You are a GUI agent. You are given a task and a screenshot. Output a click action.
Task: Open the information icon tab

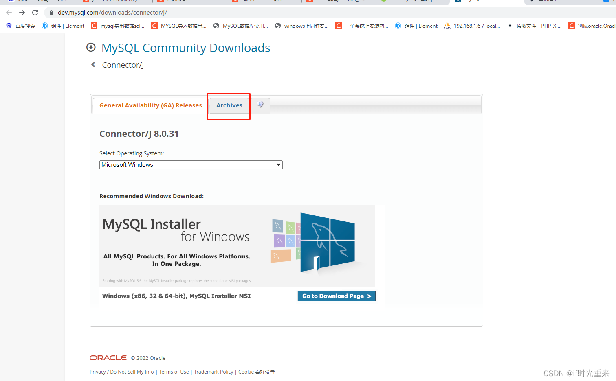[260, 105]
